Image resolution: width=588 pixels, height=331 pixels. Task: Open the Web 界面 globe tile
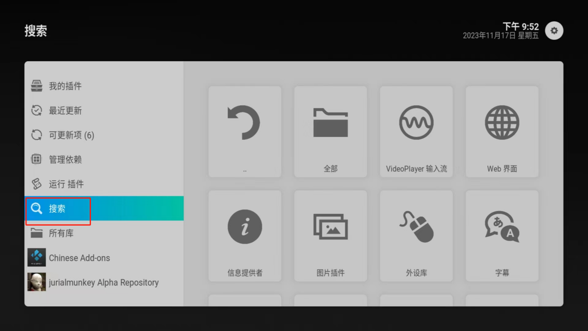(x=502, y=131)
